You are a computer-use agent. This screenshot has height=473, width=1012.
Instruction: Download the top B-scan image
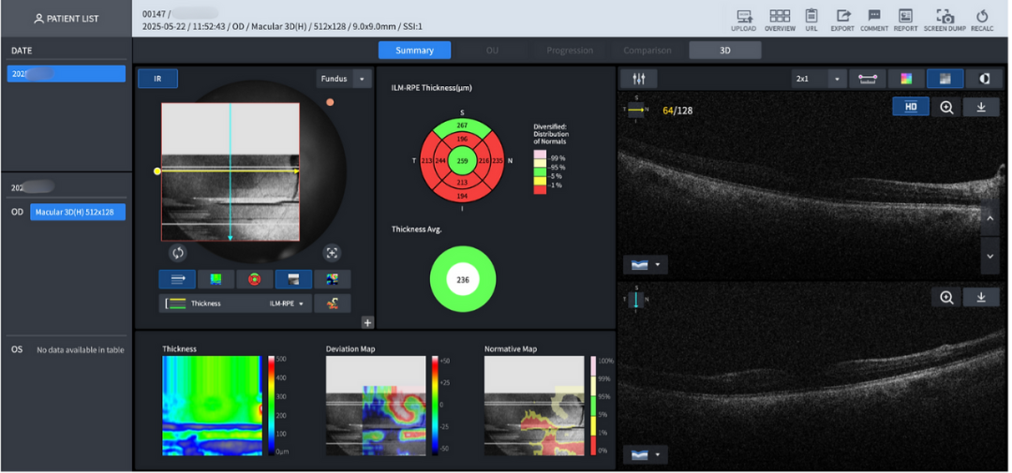coord(981,107)
